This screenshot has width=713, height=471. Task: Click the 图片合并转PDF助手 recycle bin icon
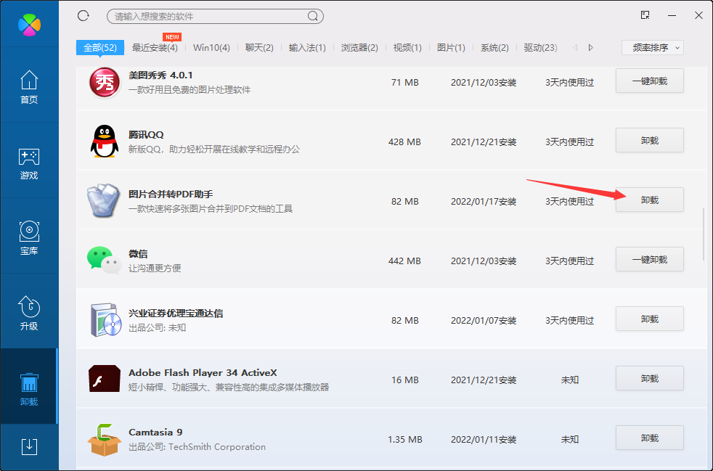tap(104, 200)
